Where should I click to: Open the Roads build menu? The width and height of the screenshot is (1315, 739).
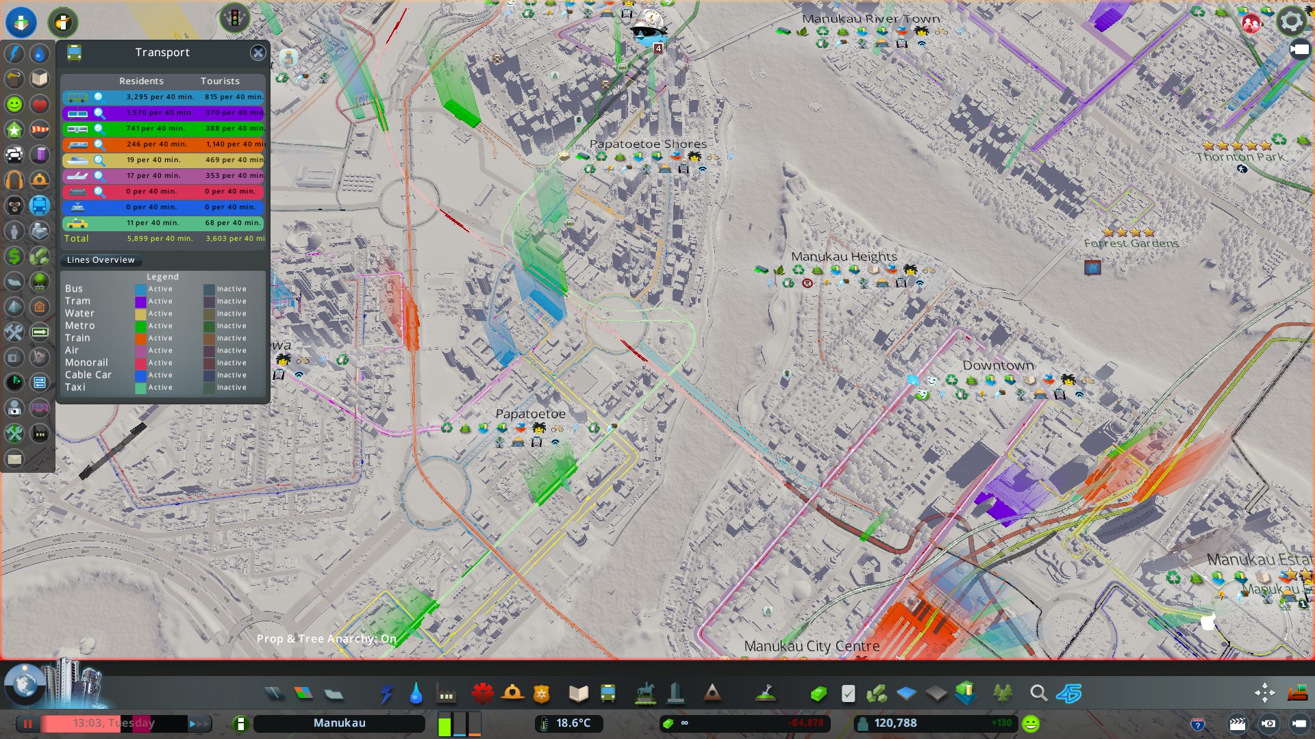[275, 694]
